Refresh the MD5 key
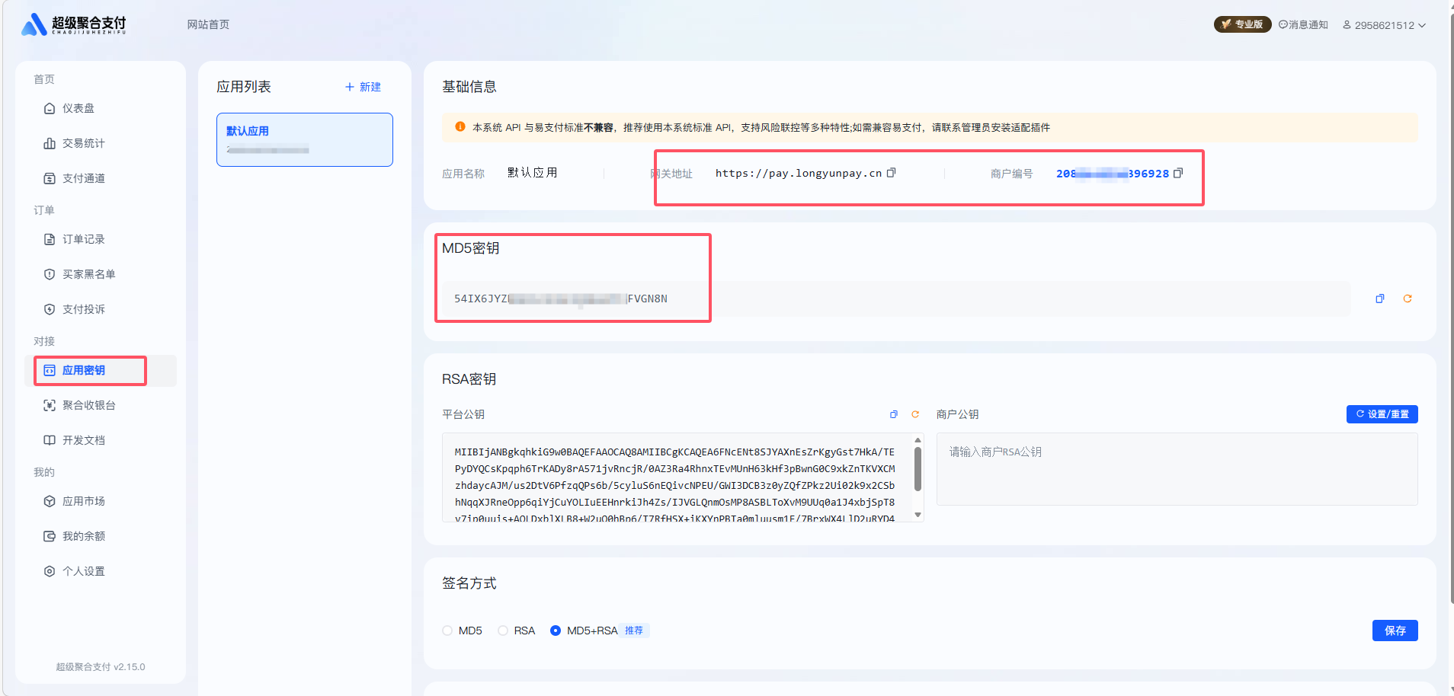Image resolution: width=1454 pixels, height=696 pixels. coord(1408,299)
